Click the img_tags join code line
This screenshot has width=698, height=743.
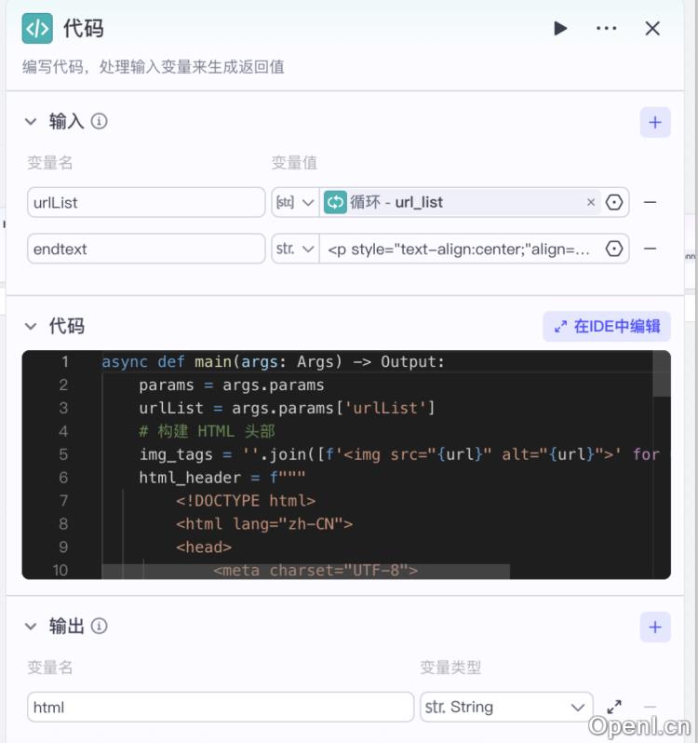399,455
